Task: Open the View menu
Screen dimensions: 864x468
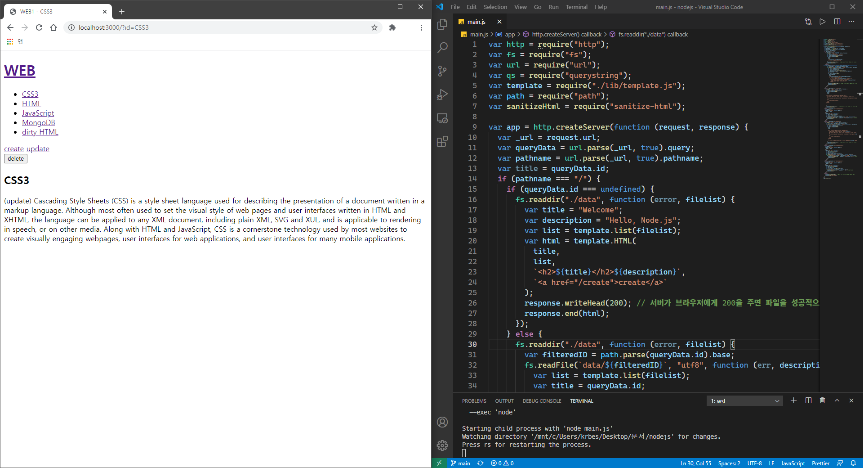Action: (x=521, y=7)
